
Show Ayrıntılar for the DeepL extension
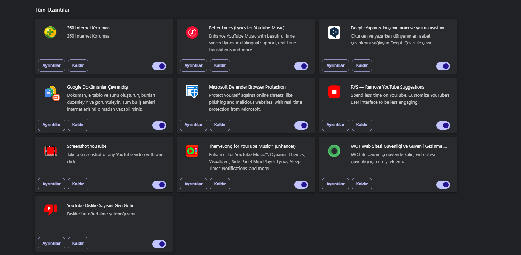pos(335,65)
